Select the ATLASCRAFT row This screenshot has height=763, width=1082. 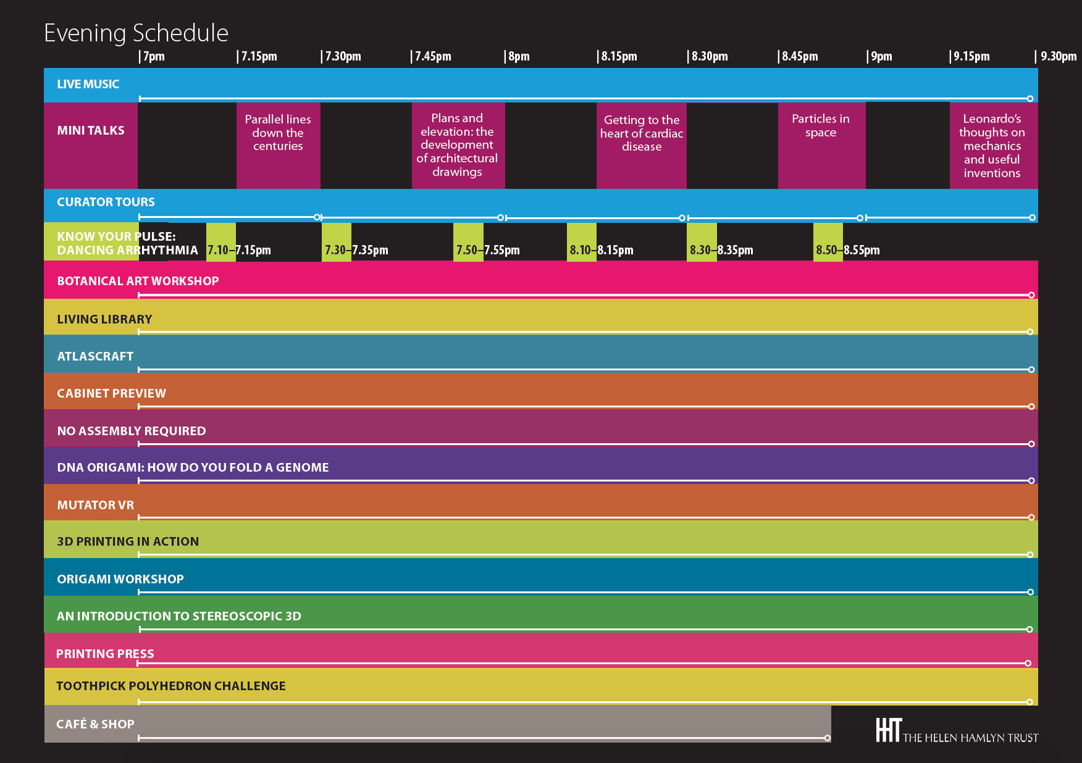pyautogui.click(x=541, y=354)
